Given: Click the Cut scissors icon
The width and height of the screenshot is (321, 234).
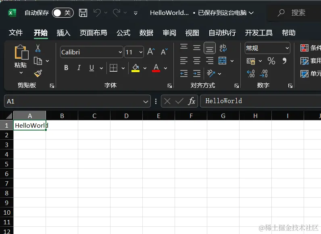Looking at the screenshot, I should [38, 48].
